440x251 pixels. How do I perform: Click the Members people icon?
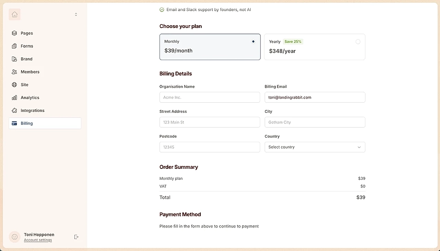(14, 72)
